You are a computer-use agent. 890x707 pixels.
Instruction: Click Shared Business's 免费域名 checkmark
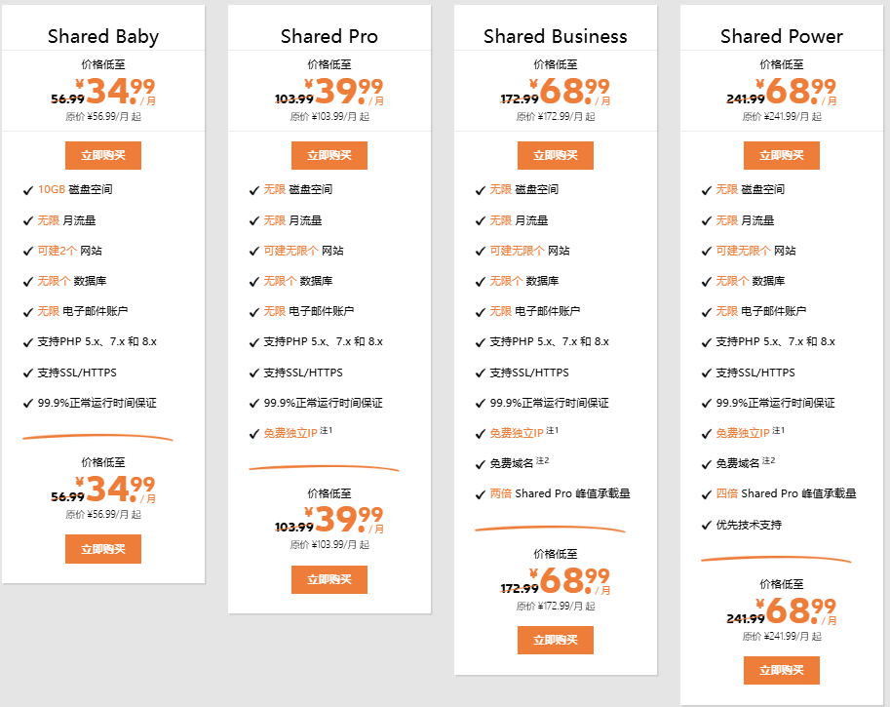click(x=480, y=465)
